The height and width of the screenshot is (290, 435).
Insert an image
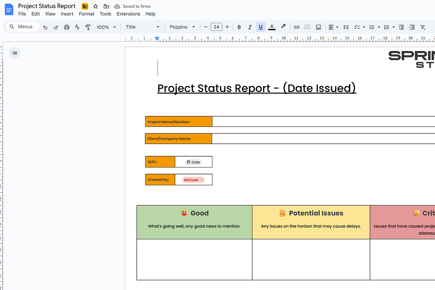click(x=318, y=27)
